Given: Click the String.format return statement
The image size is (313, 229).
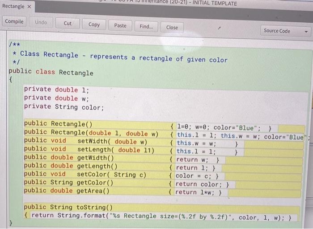Looking at the screenshot, I should [158, 217].
